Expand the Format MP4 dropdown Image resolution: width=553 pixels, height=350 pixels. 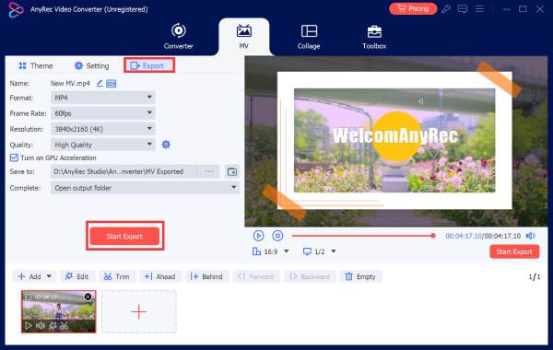103,98
